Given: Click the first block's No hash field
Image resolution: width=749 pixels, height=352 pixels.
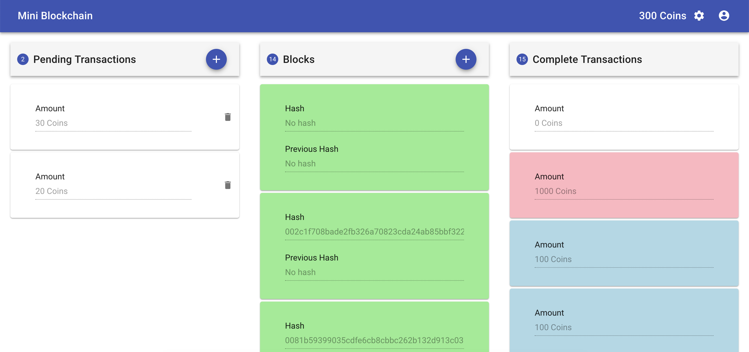Looking at the screenshot, I should point(374,123).
